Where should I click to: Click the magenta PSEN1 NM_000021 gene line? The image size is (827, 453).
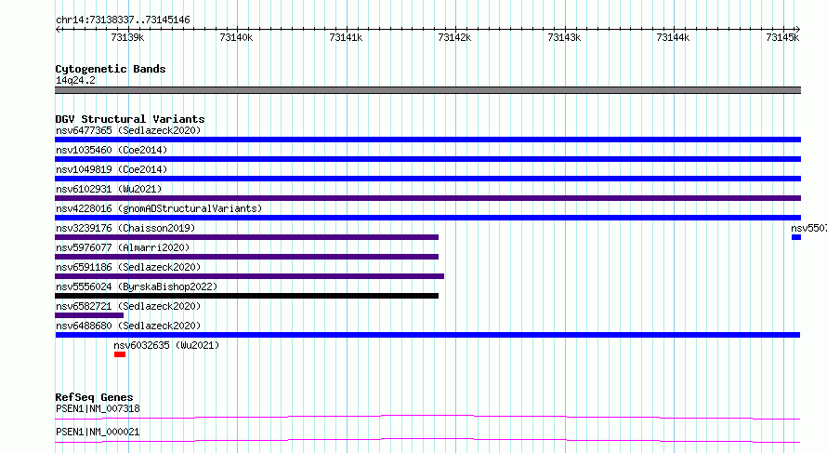(427, 440)
